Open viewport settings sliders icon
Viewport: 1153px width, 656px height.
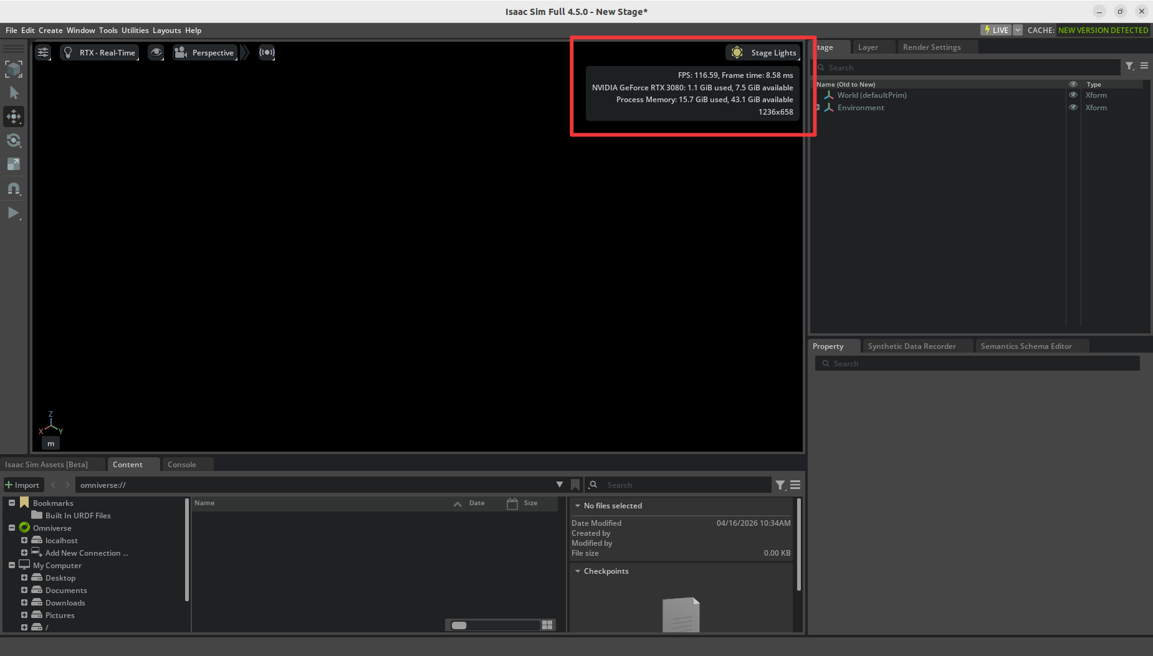[43, 52]
